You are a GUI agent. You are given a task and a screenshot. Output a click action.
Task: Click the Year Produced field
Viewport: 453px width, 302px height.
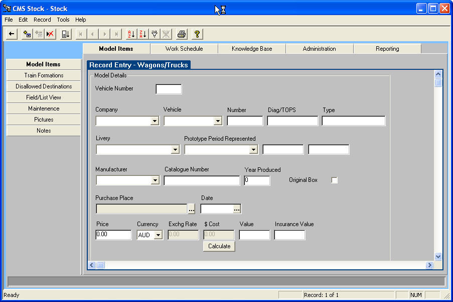[257, 180]
